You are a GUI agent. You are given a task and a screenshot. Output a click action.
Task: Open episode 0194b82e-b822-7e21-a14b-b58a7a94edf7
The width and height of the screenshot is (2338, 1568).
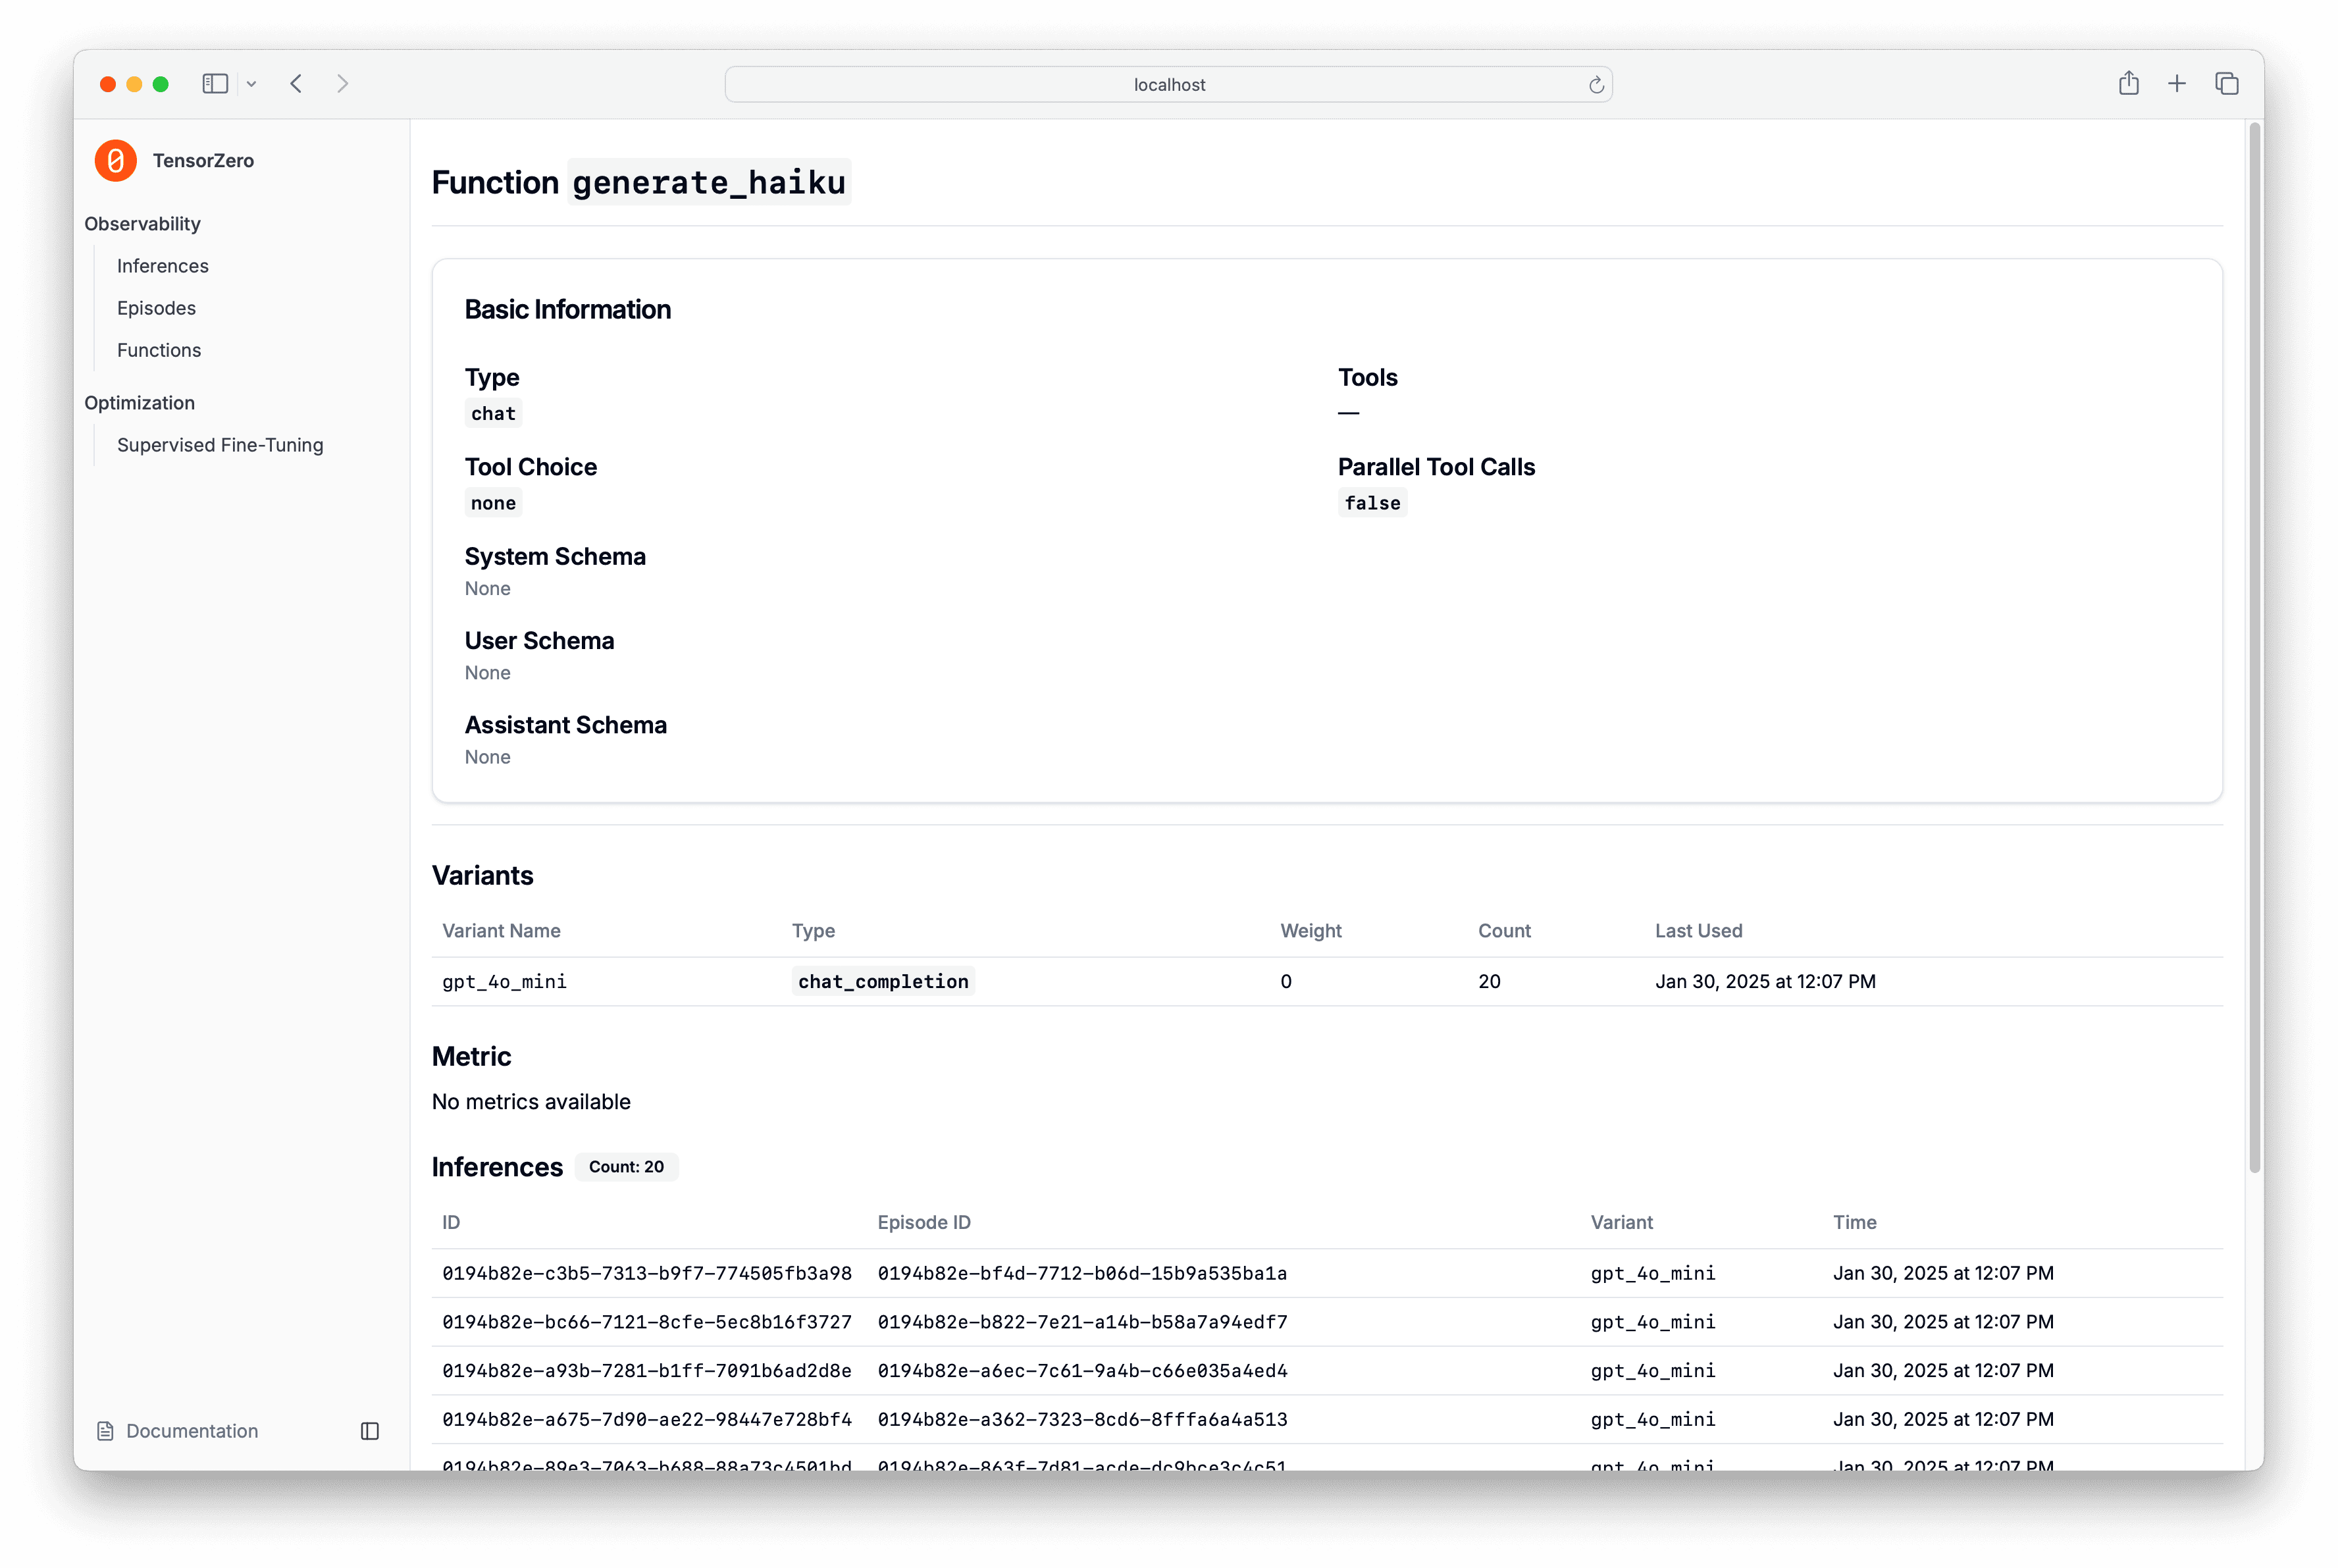pos(1082,1322)
